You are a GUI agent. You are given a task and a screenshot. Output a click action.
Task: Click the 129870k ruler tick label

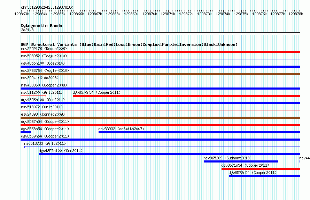[x=150, y=14]
